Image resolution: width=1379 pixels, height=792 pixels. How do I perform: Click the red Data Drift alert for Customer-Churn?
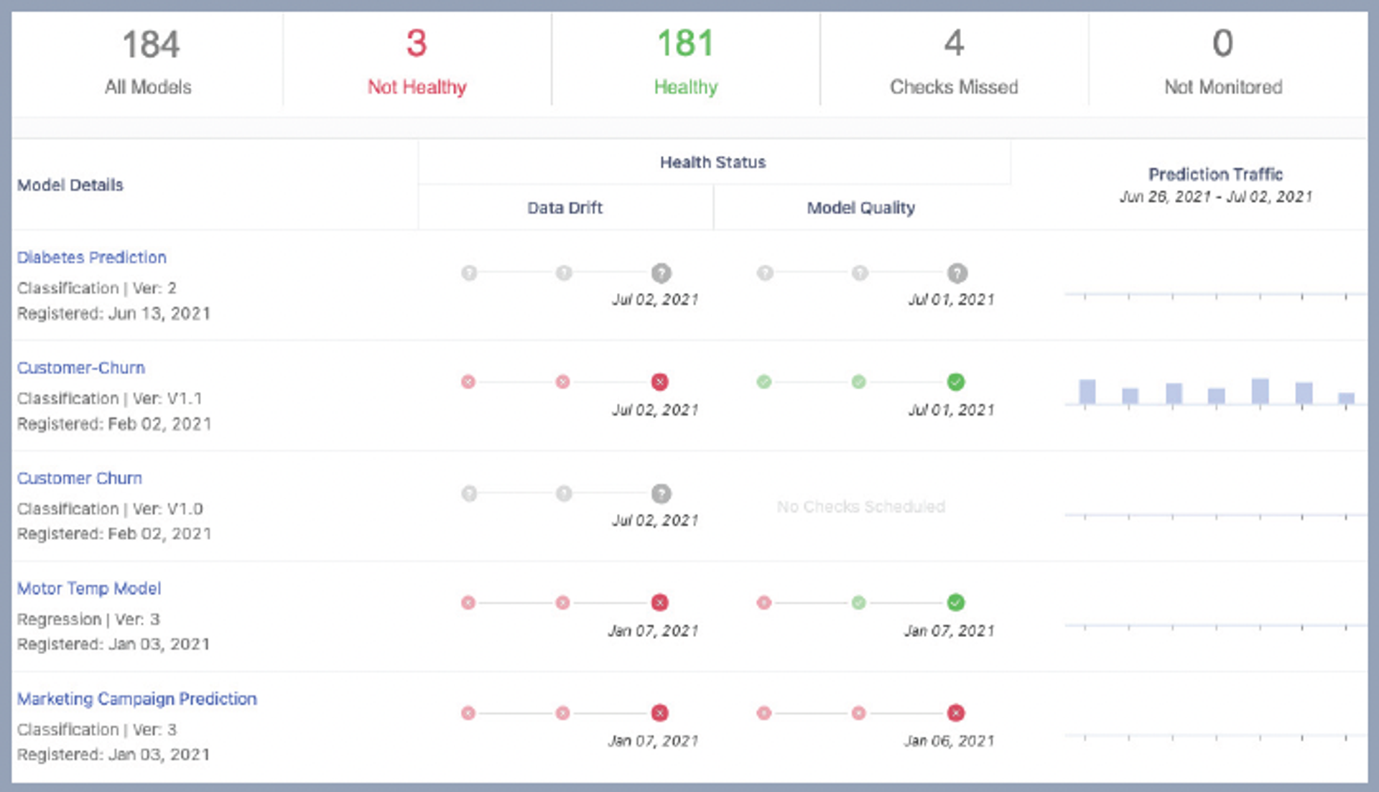tap(659, 382)
